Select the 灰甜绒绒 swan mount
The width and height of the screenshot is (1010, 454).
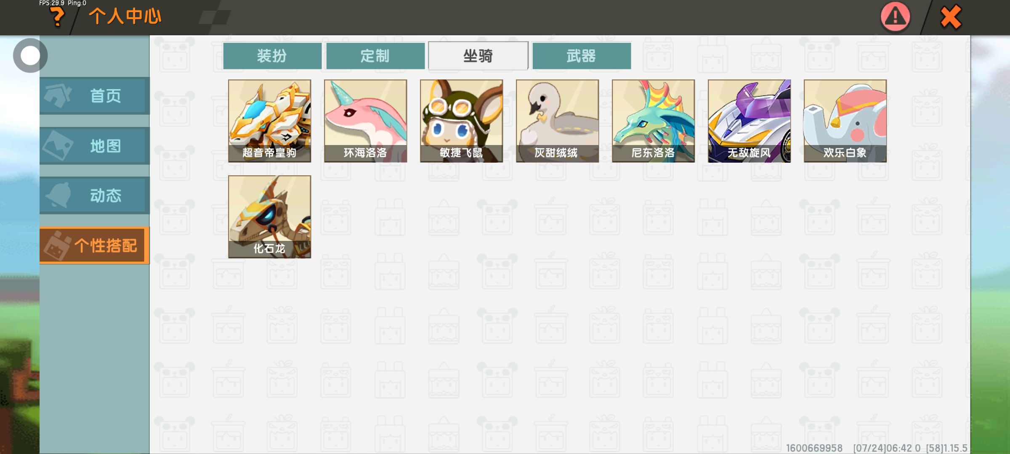[558, 121]
